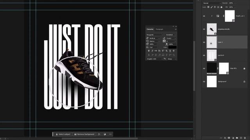Click the Remove background button

pyautogui.click(x=84, y=134)
